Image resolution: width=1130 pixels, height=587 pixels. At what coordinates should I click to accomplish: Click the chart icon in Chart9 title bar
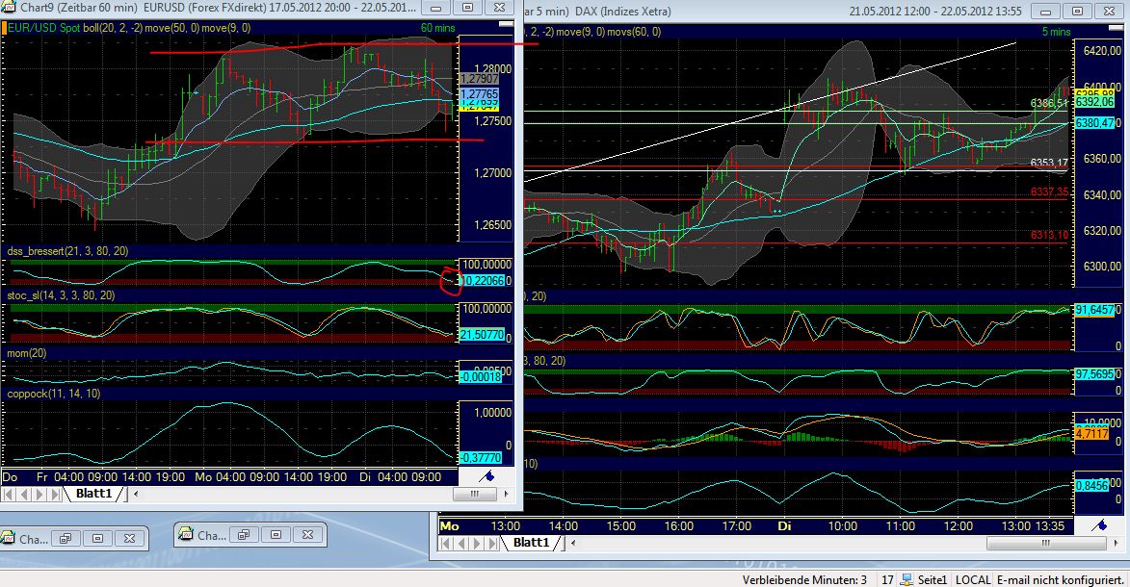click(x=7, y=8)
